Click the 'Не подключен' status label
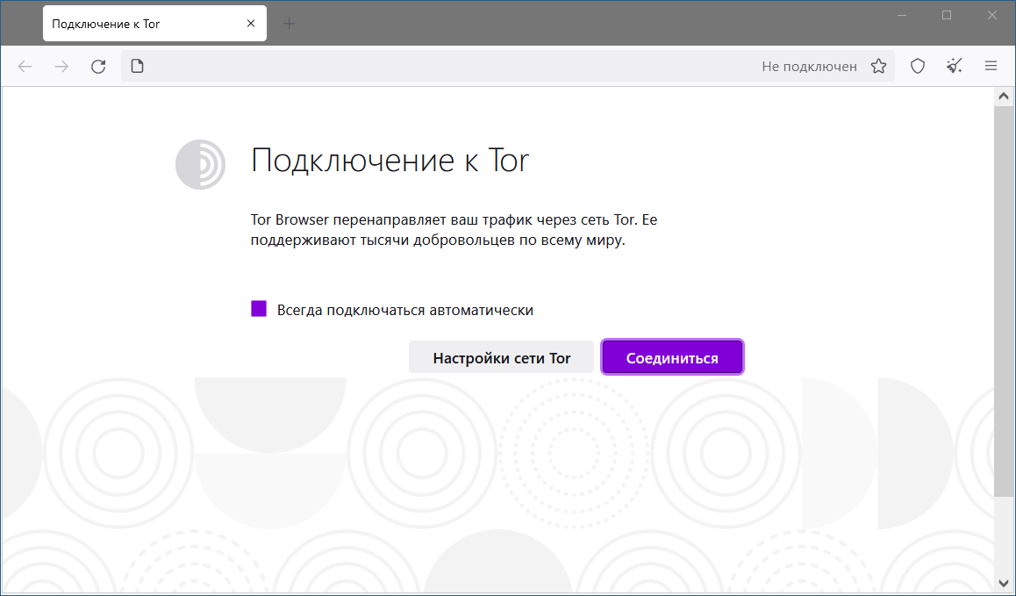The width and height of the screenshot is (1016, 596). (809, 66)
